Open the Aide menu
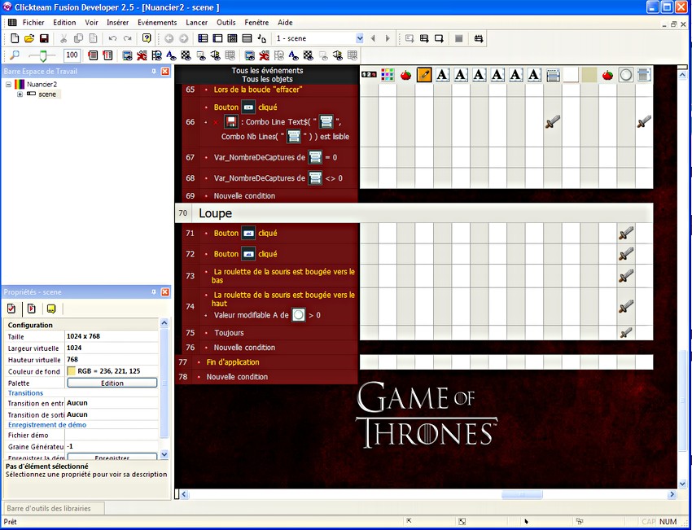The width and height of the screenshot is (692, 530). [x=285, y=23]
